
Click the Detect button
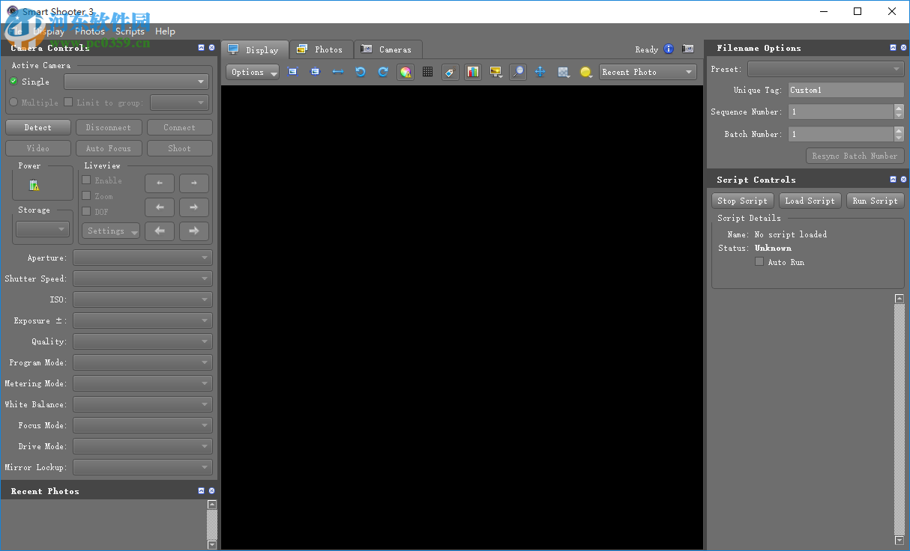tap(37, 127)
